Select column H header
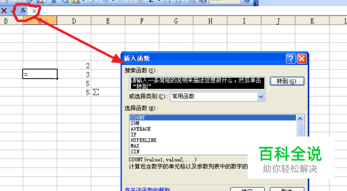The width and height of the screenshot is (347, 191). click(x=210, y=21)
